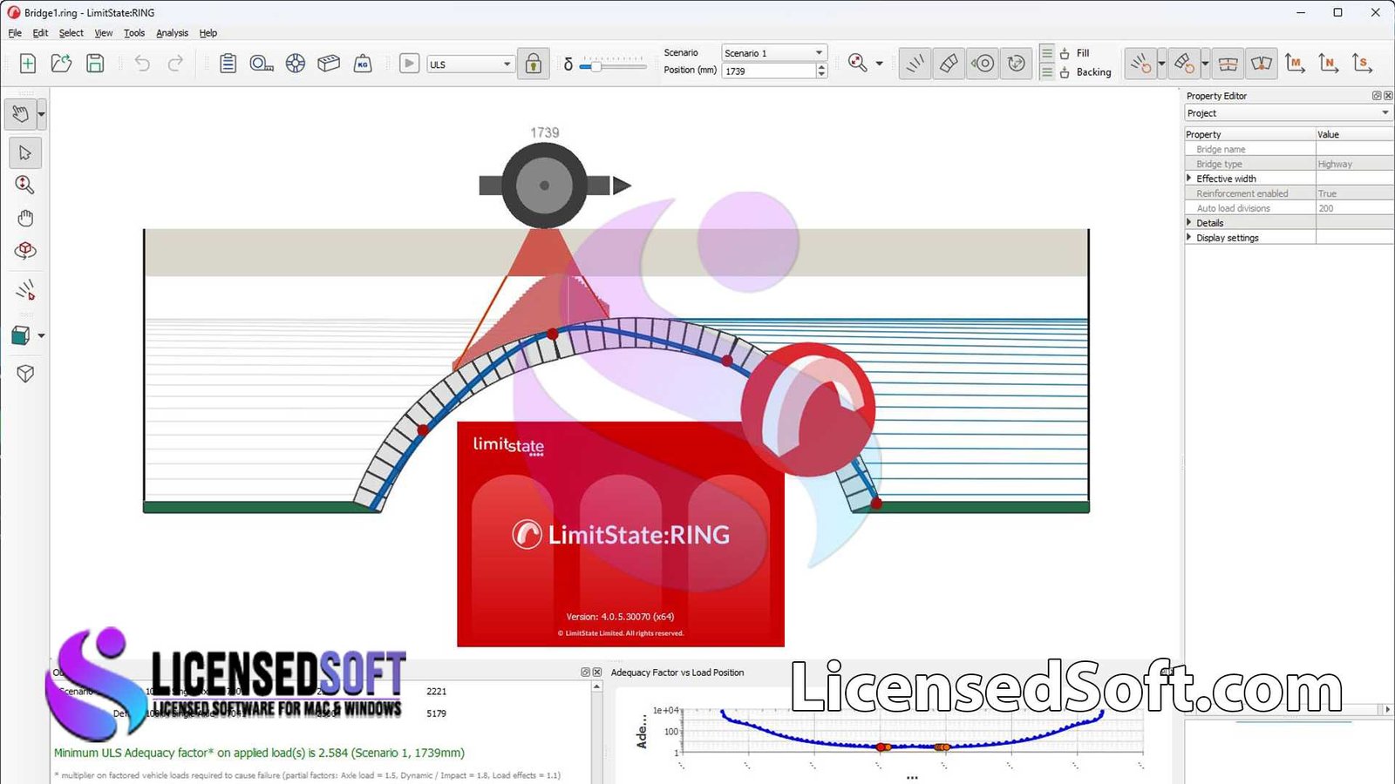The width and height of the screenshot is (1395, 784).
Task: Select the arrow pointer tool
Action: [25, 153]
